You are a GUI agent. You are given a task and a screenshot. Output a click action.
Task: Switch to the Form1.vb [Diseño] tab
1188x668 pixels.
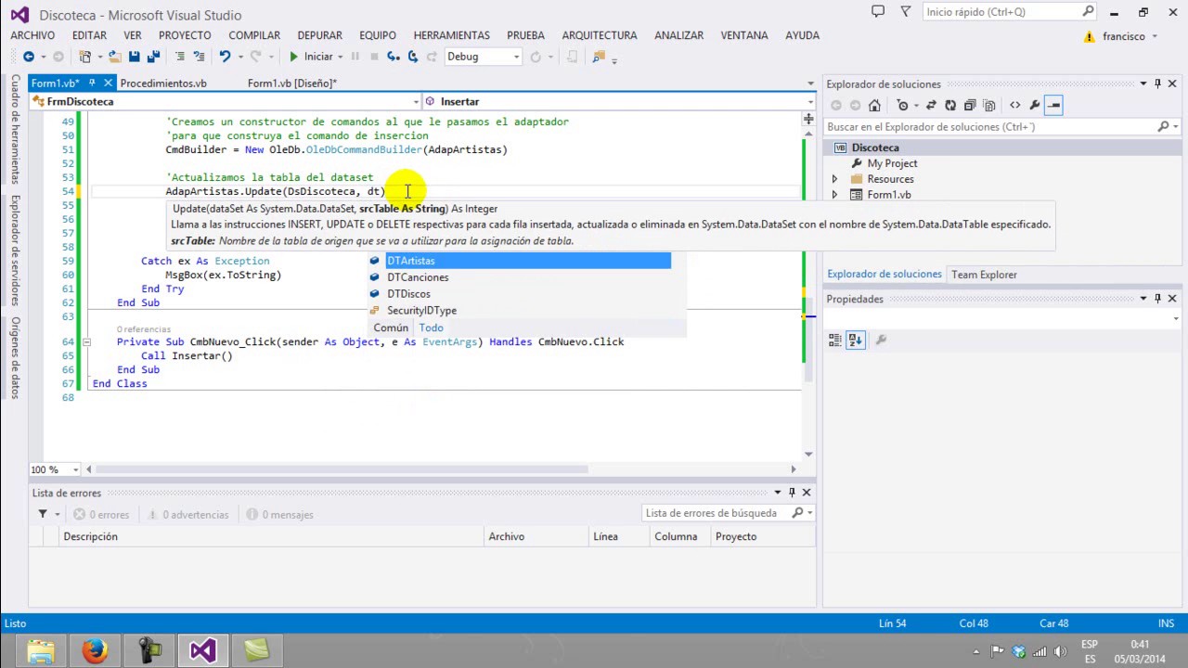(x=292, y=83)
